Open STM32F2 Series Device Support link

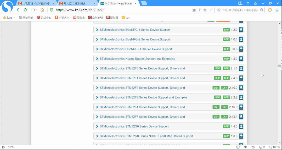(142, 88)
